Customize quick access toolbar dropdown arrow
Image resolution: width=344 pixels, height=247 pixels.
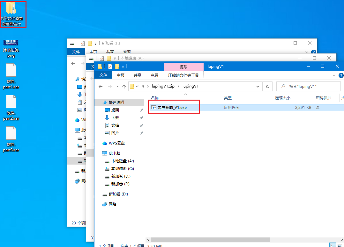click(123, 67)
